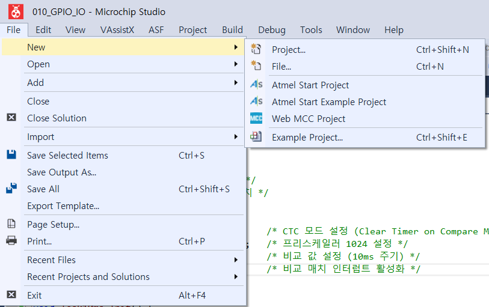
Task: Open the View menu
Action: click(75, 30)
